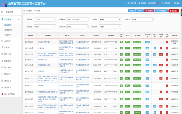Click the red 5 badge on 培训消息
182x114 pixels.
click(x=157, y=3)
